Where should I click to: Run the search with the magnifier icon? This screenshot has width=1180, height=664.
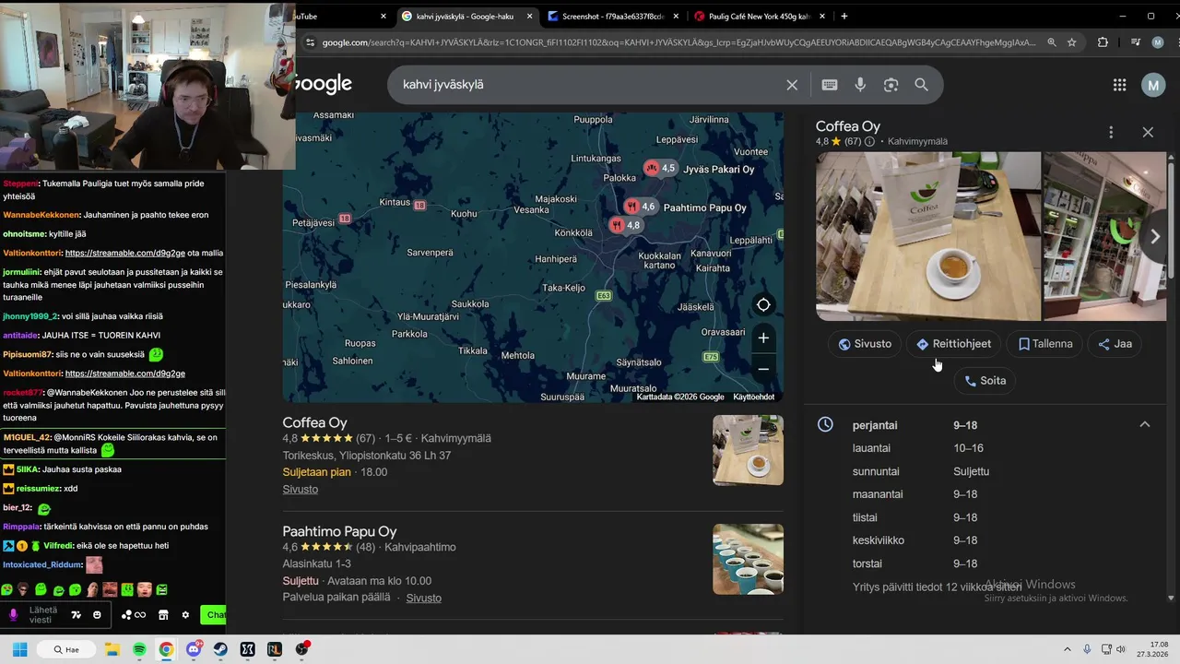coord(921,85)
